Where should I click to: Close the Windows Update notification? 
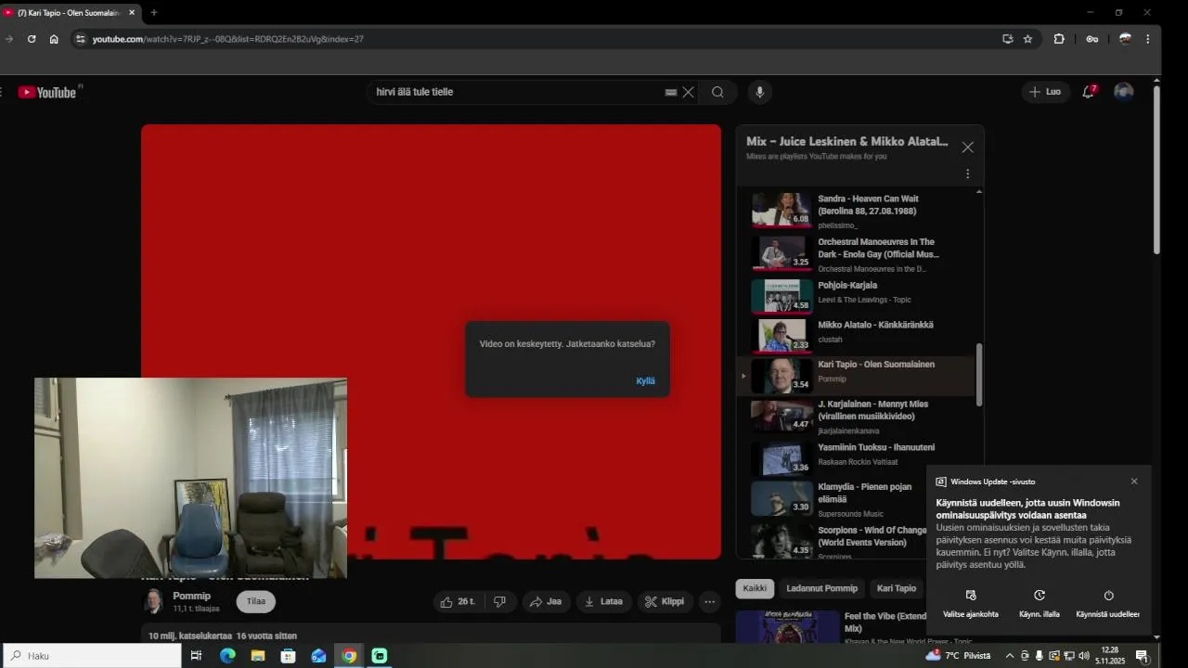pos(1134,482)
